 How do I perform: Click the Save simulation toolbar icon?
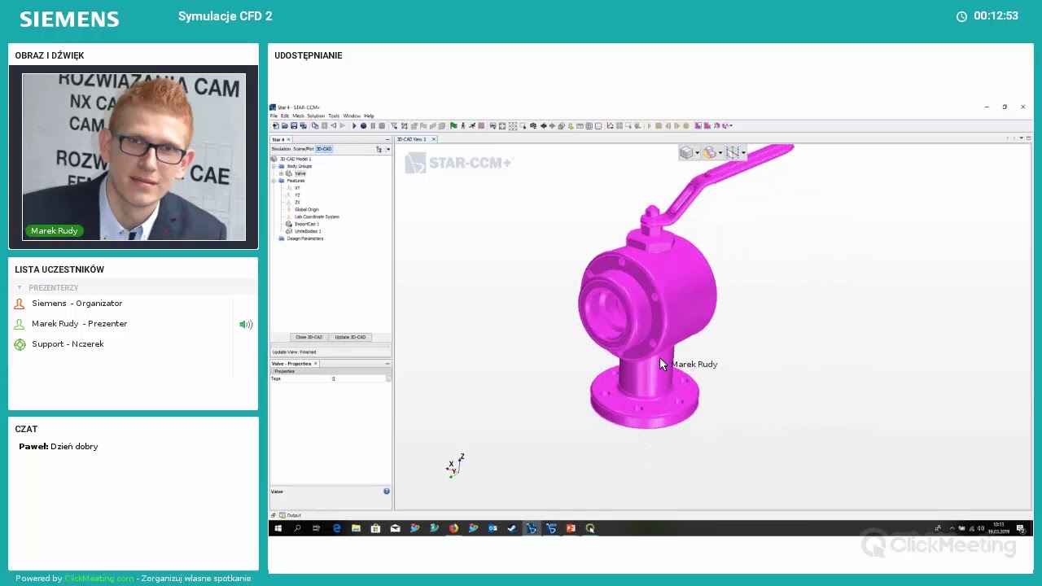(294, 125)
